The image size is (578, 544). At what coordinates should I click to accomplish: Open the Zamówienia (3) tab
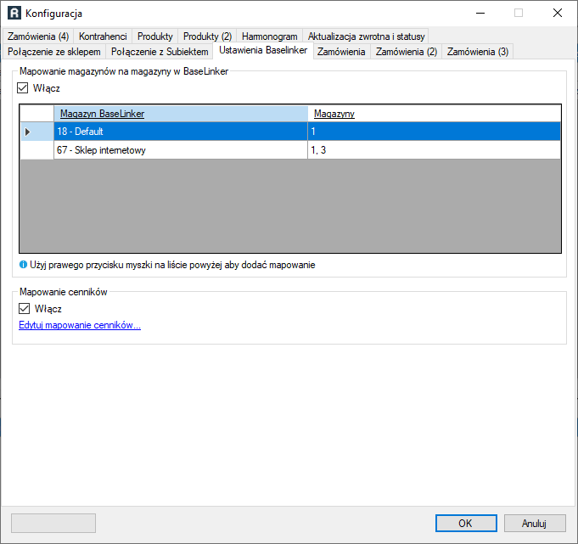[478, 52]
